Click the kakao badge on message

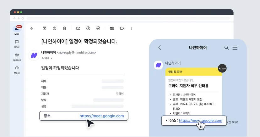coord(222,68)
